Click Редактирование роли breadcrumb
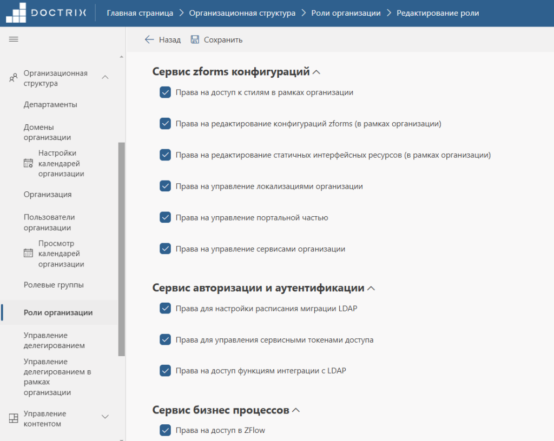This screenshot has width=554, height=441. 438,13
